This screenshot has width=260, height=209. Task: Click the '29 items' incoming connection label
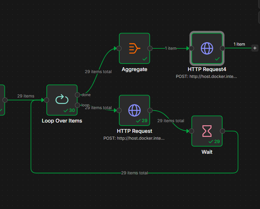click(26, 96)
